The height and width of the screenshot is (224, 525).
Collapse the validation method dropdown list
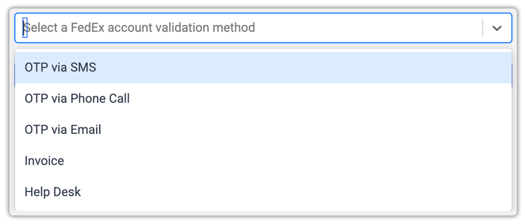click(497, 28)
